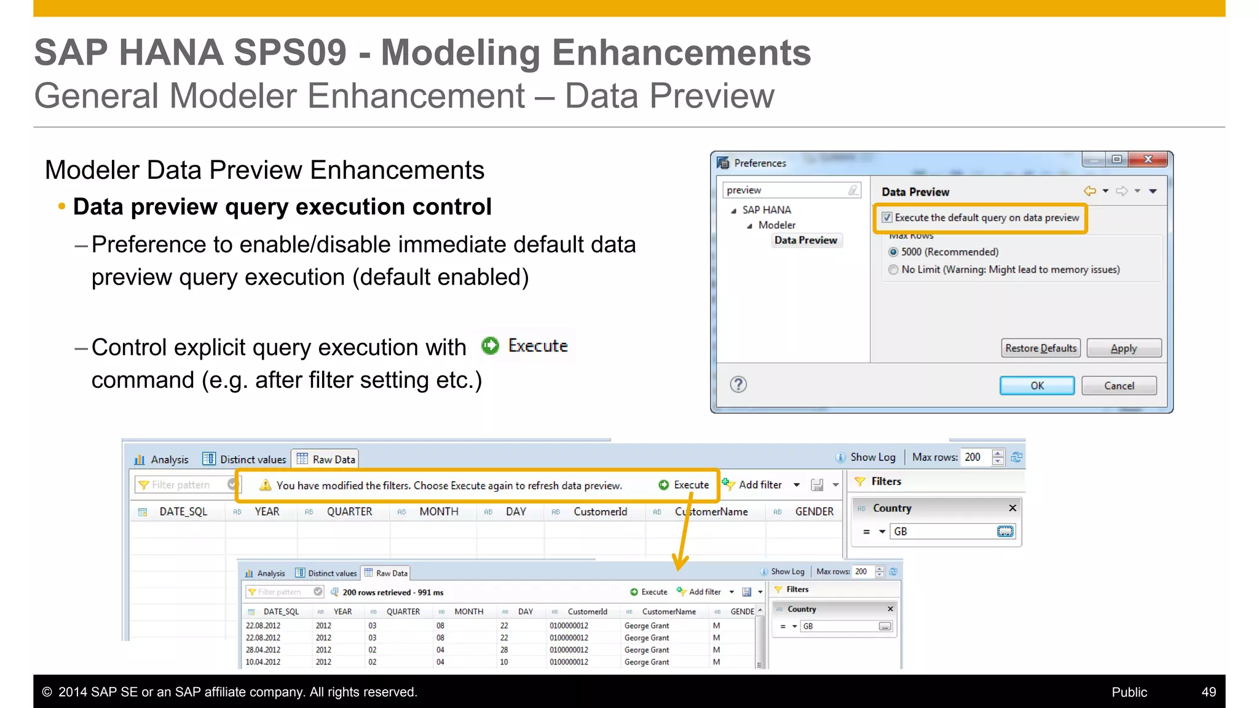
Task: Click the lower table vertical scrollbar
Action: pyautogui.click(x=760, y=637)
